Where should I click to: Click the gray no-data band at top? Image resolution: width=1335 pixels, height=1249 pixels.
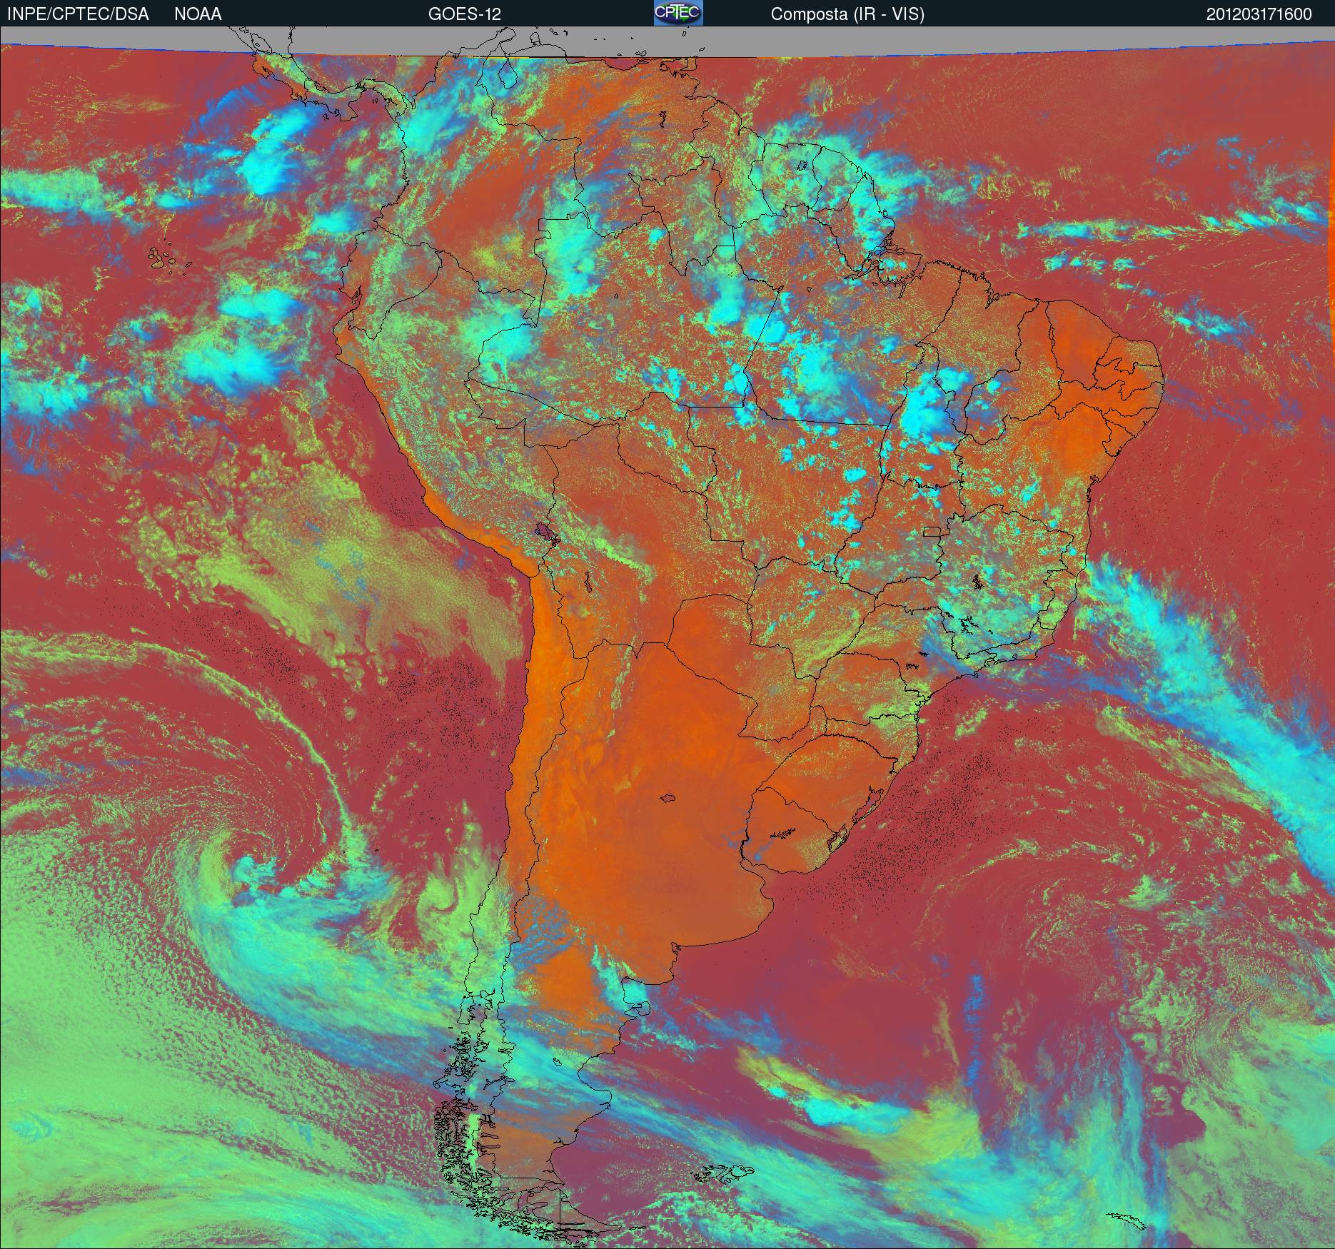click(x=667, y=41)
